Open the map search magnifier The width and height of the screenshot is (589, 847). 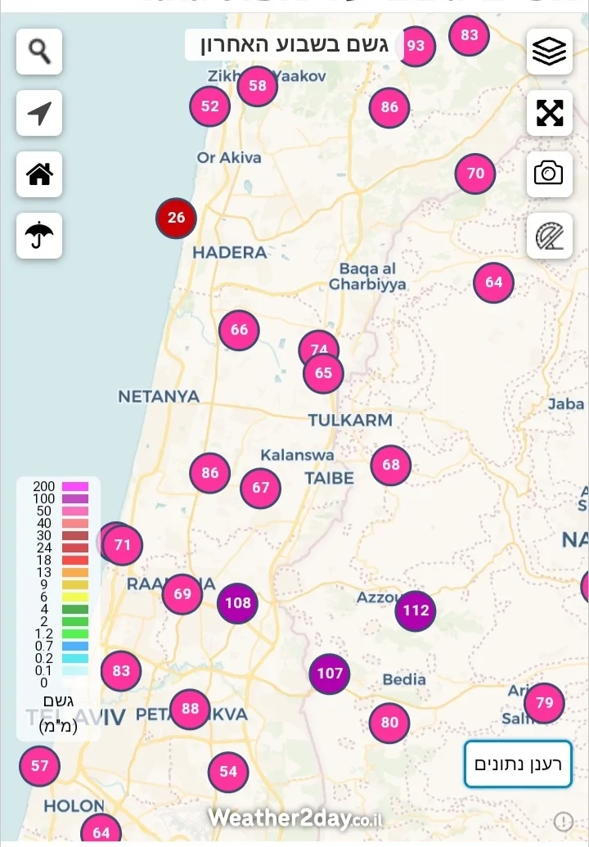click(x=39, y=51)
